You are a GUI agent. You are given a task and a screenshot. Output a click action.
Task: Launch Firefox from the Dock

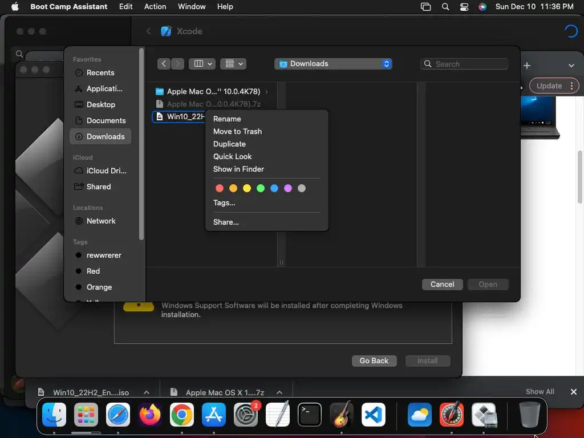pos(150,414)
